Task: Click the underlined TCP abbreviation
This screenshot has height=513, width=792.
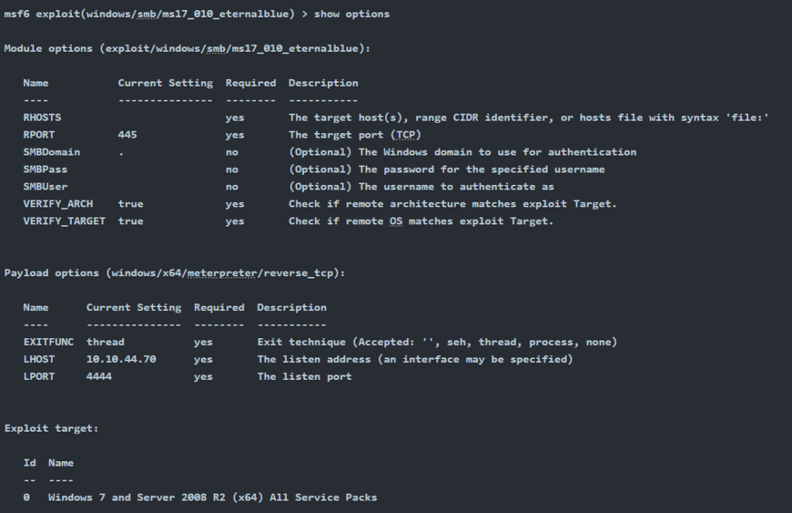Action: (x=405, y=135)
